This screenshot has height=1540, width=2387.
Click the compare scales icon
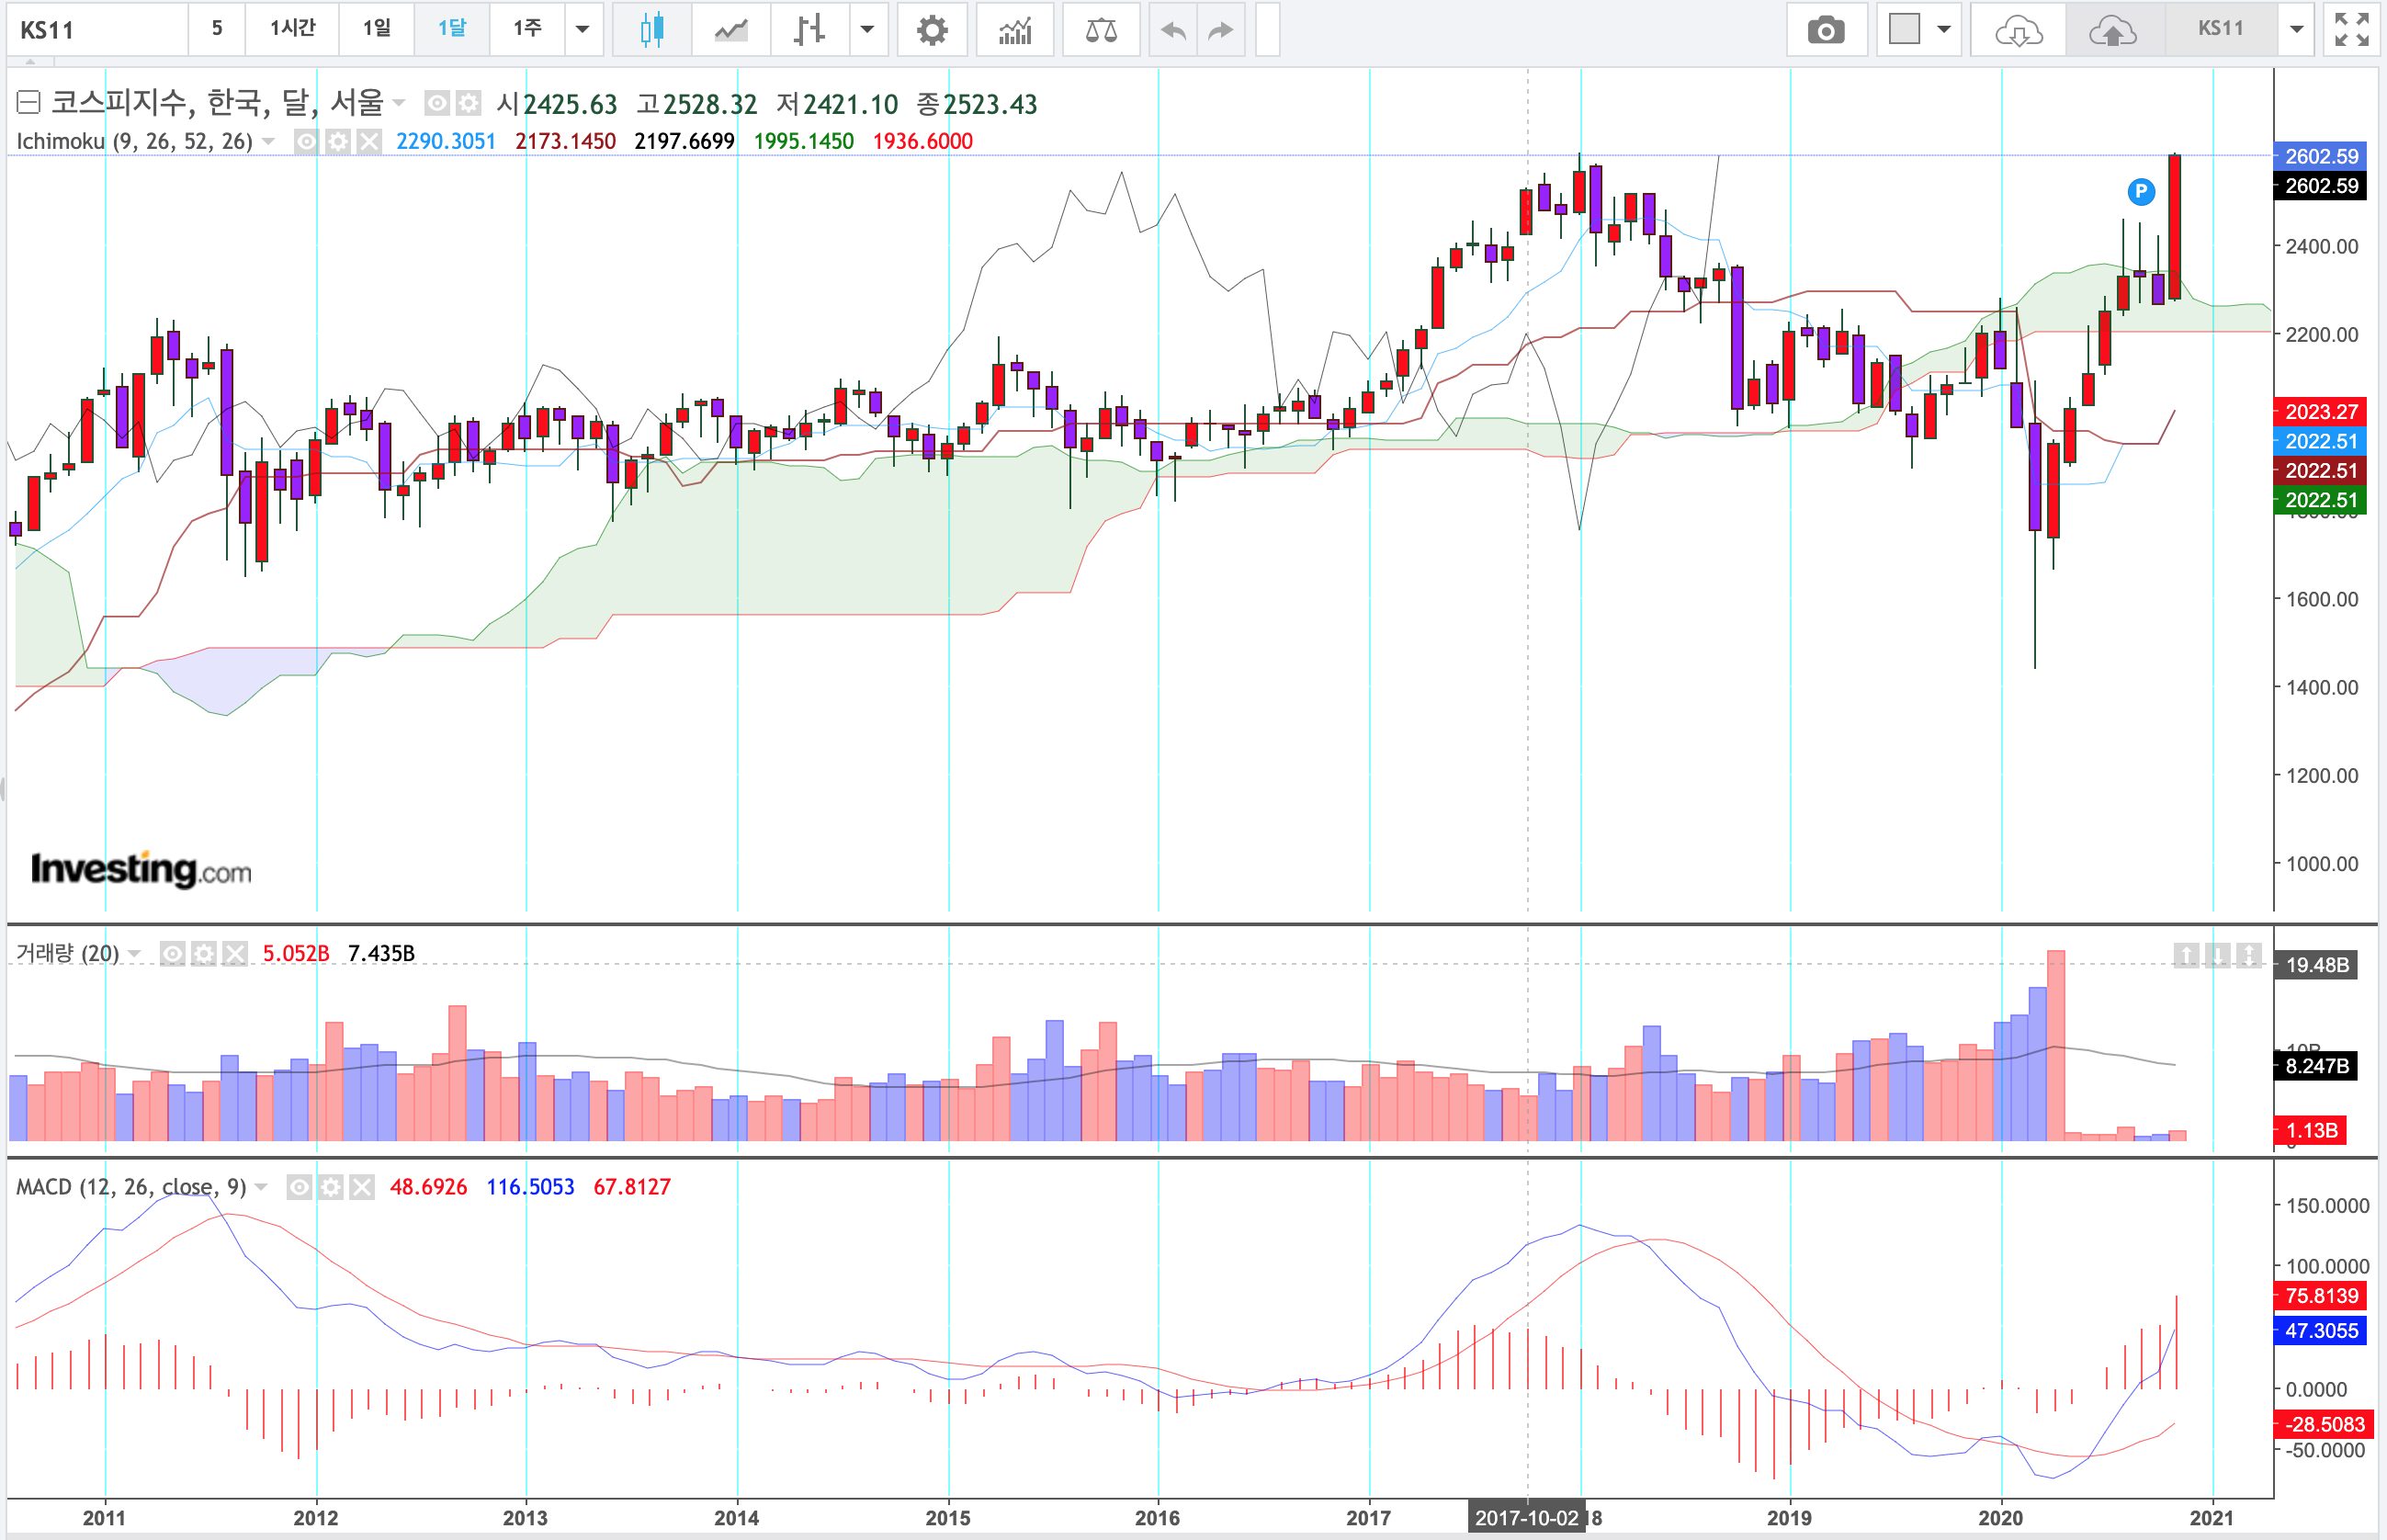click(x=1101, y=30)
